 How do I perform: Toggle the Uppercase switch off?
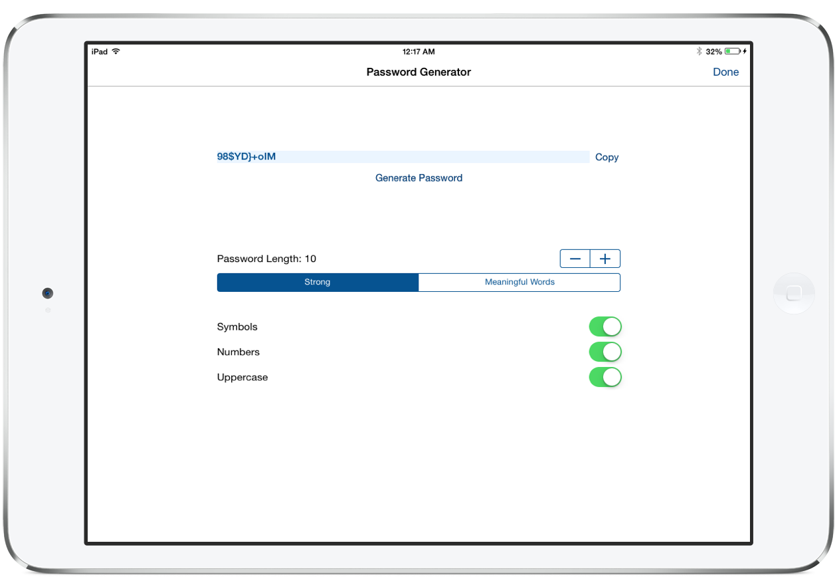click(604, 377)
